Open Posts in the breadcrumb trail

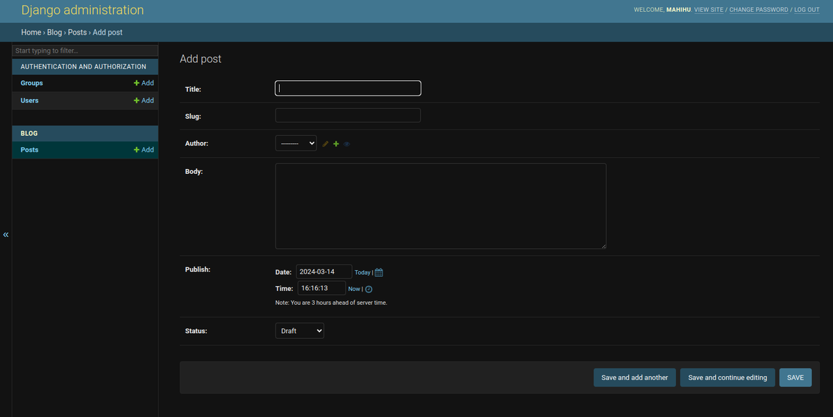[x=77, y=33]
